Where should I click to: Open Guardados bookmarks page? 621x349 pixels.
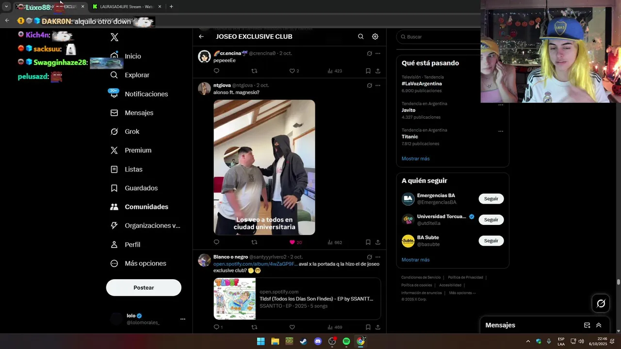tap(134, 188)
